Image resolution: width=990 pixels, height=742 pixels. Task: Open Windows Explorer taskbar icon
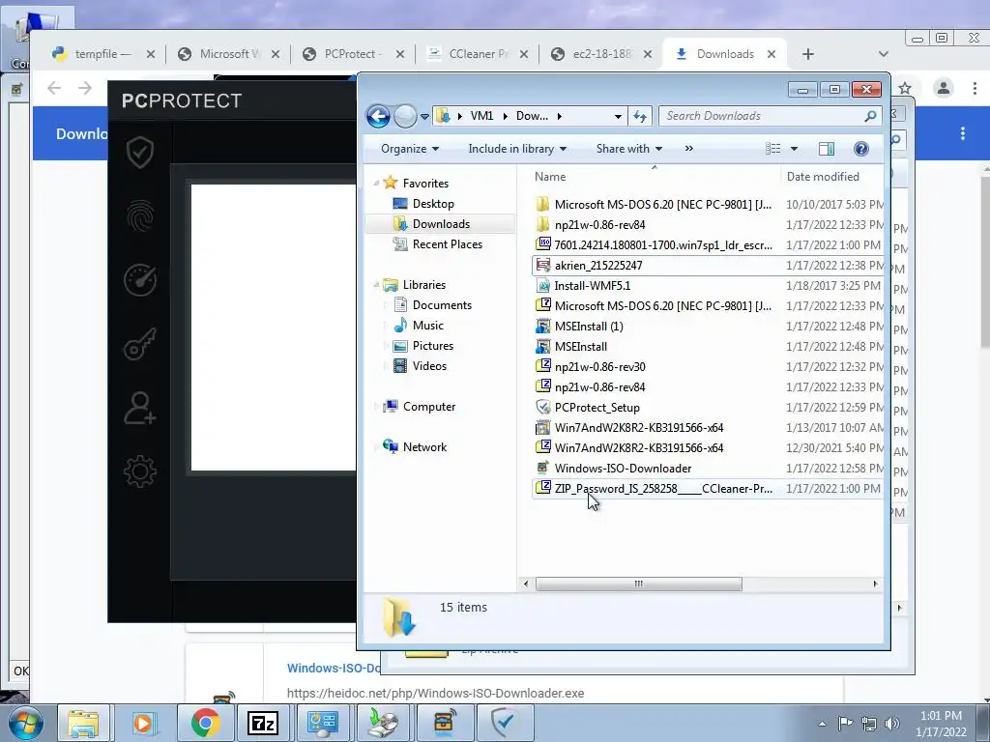click(x=83, y=723)
